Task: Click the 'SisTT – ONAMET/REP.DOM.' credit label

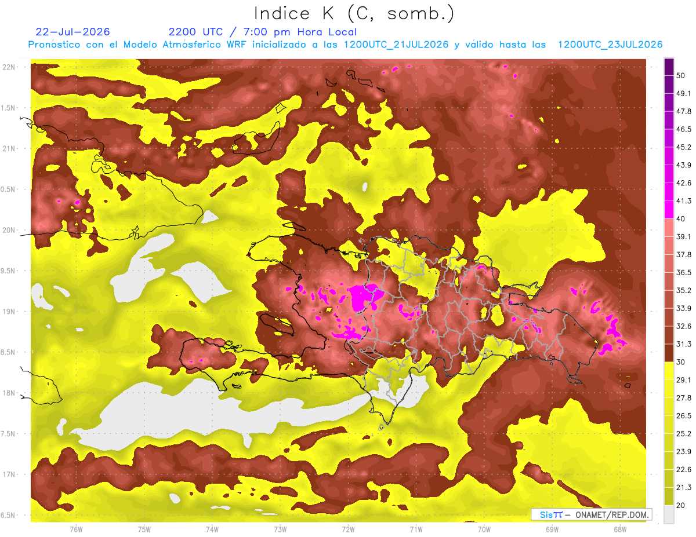Action: [x=591, y=514]
